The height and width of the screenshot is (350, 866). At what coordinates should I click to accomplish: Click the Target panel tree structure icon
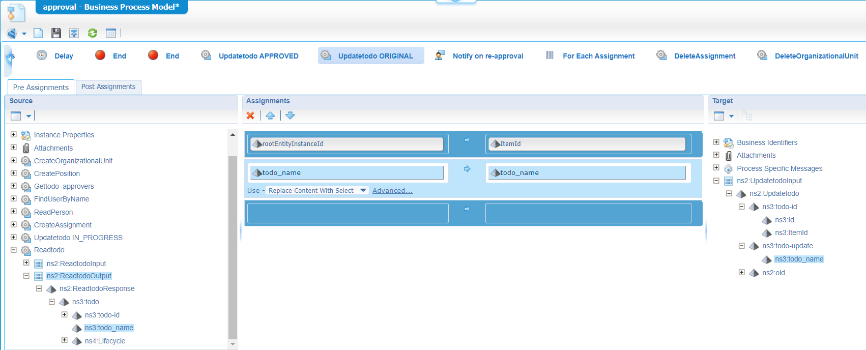coord(747,116)
